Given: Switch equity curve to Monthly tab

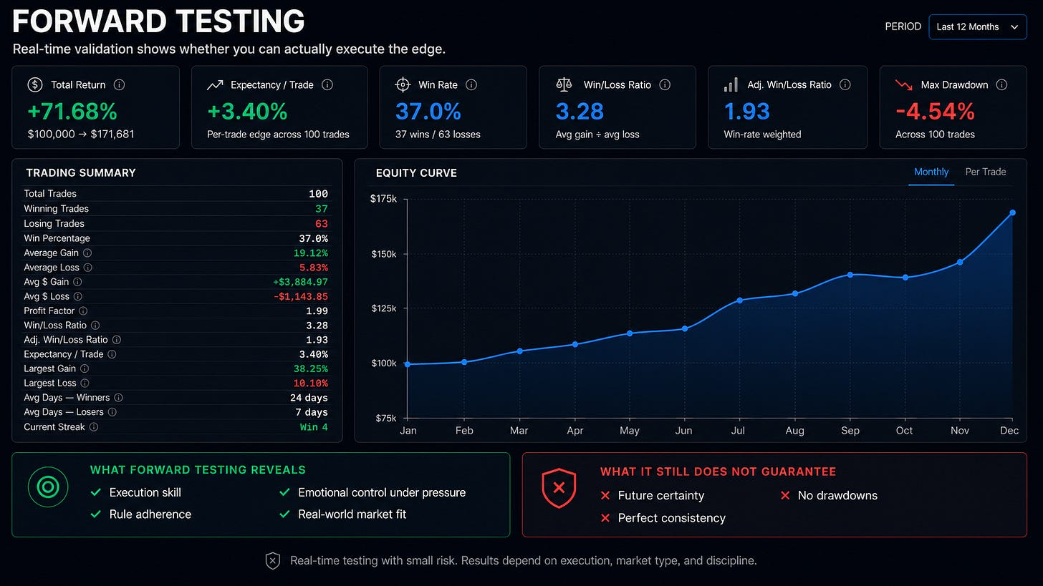Looking at the screenshot, I should 931,172.
